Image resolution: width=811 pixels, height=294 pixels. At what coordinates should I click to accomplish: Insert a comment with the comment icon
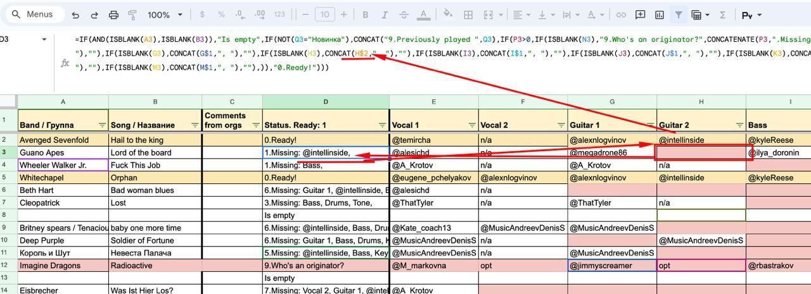pyautogui.click(x=641, y=15)
